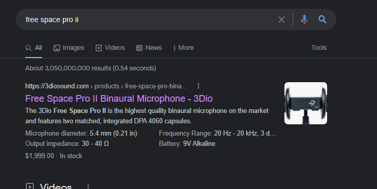
Task: Clear the search box with the X icon
Action: pos(281,20)
